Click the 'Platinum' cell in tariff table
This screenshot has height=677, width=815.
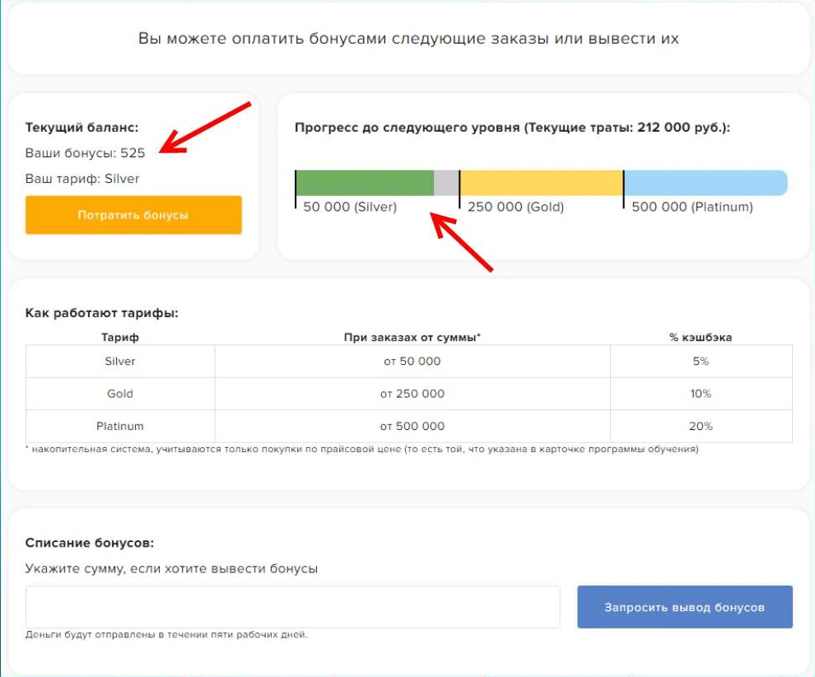(120, 427)
